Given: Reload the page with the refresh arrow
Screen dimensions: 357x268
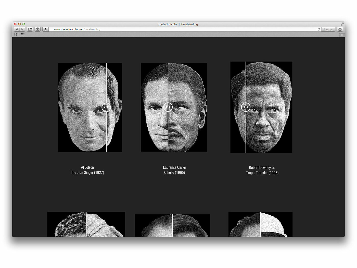Looking at the screenshot, I should point(319,29).
